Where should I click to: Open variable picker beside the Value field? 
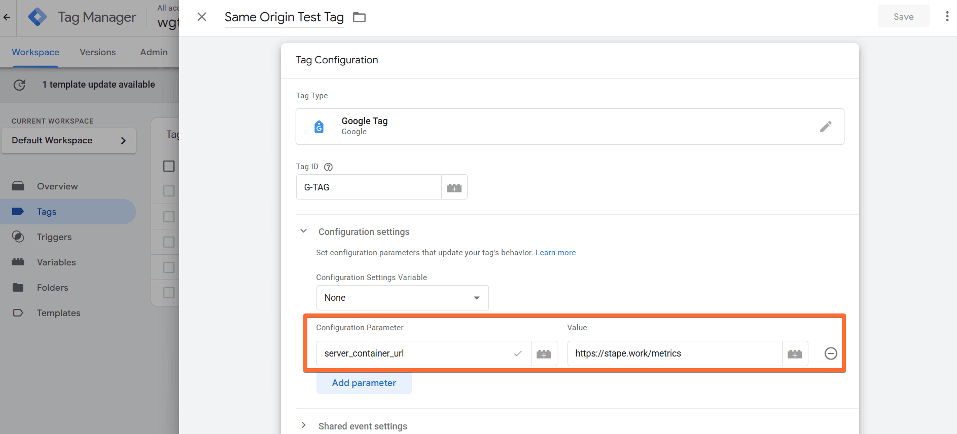(x=794, y=354)
